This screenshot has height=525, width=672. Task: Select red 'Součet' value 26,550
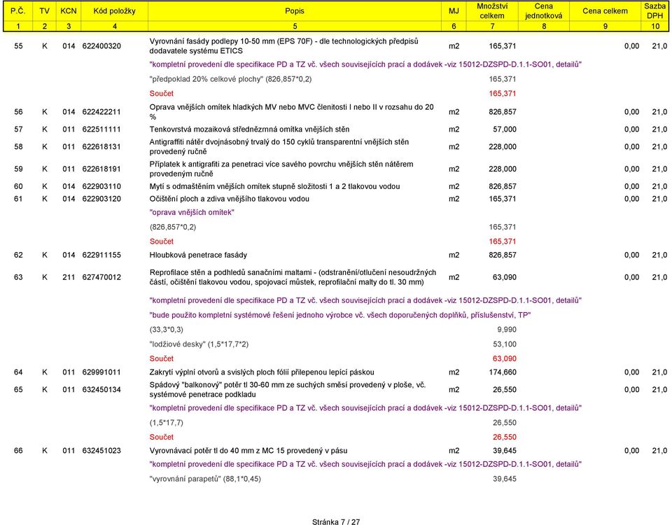click(505, 437)
